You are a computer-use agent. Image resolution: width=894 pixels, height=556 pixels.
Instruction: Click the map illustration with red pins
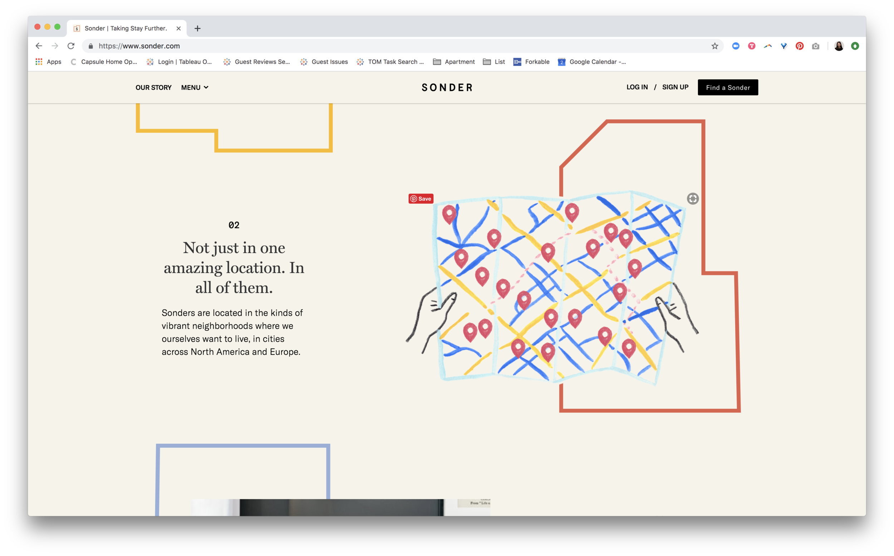[x=553, y=289]
